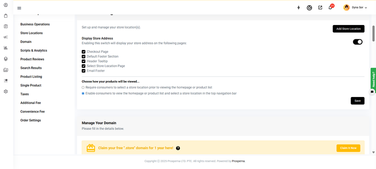
Task: Uncheck the Checkout Page checkbox
Action: pos(84,52)
